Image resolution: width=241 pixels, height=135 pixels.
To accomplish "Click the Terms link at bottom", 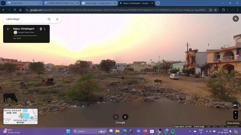I will pos(214,127).
